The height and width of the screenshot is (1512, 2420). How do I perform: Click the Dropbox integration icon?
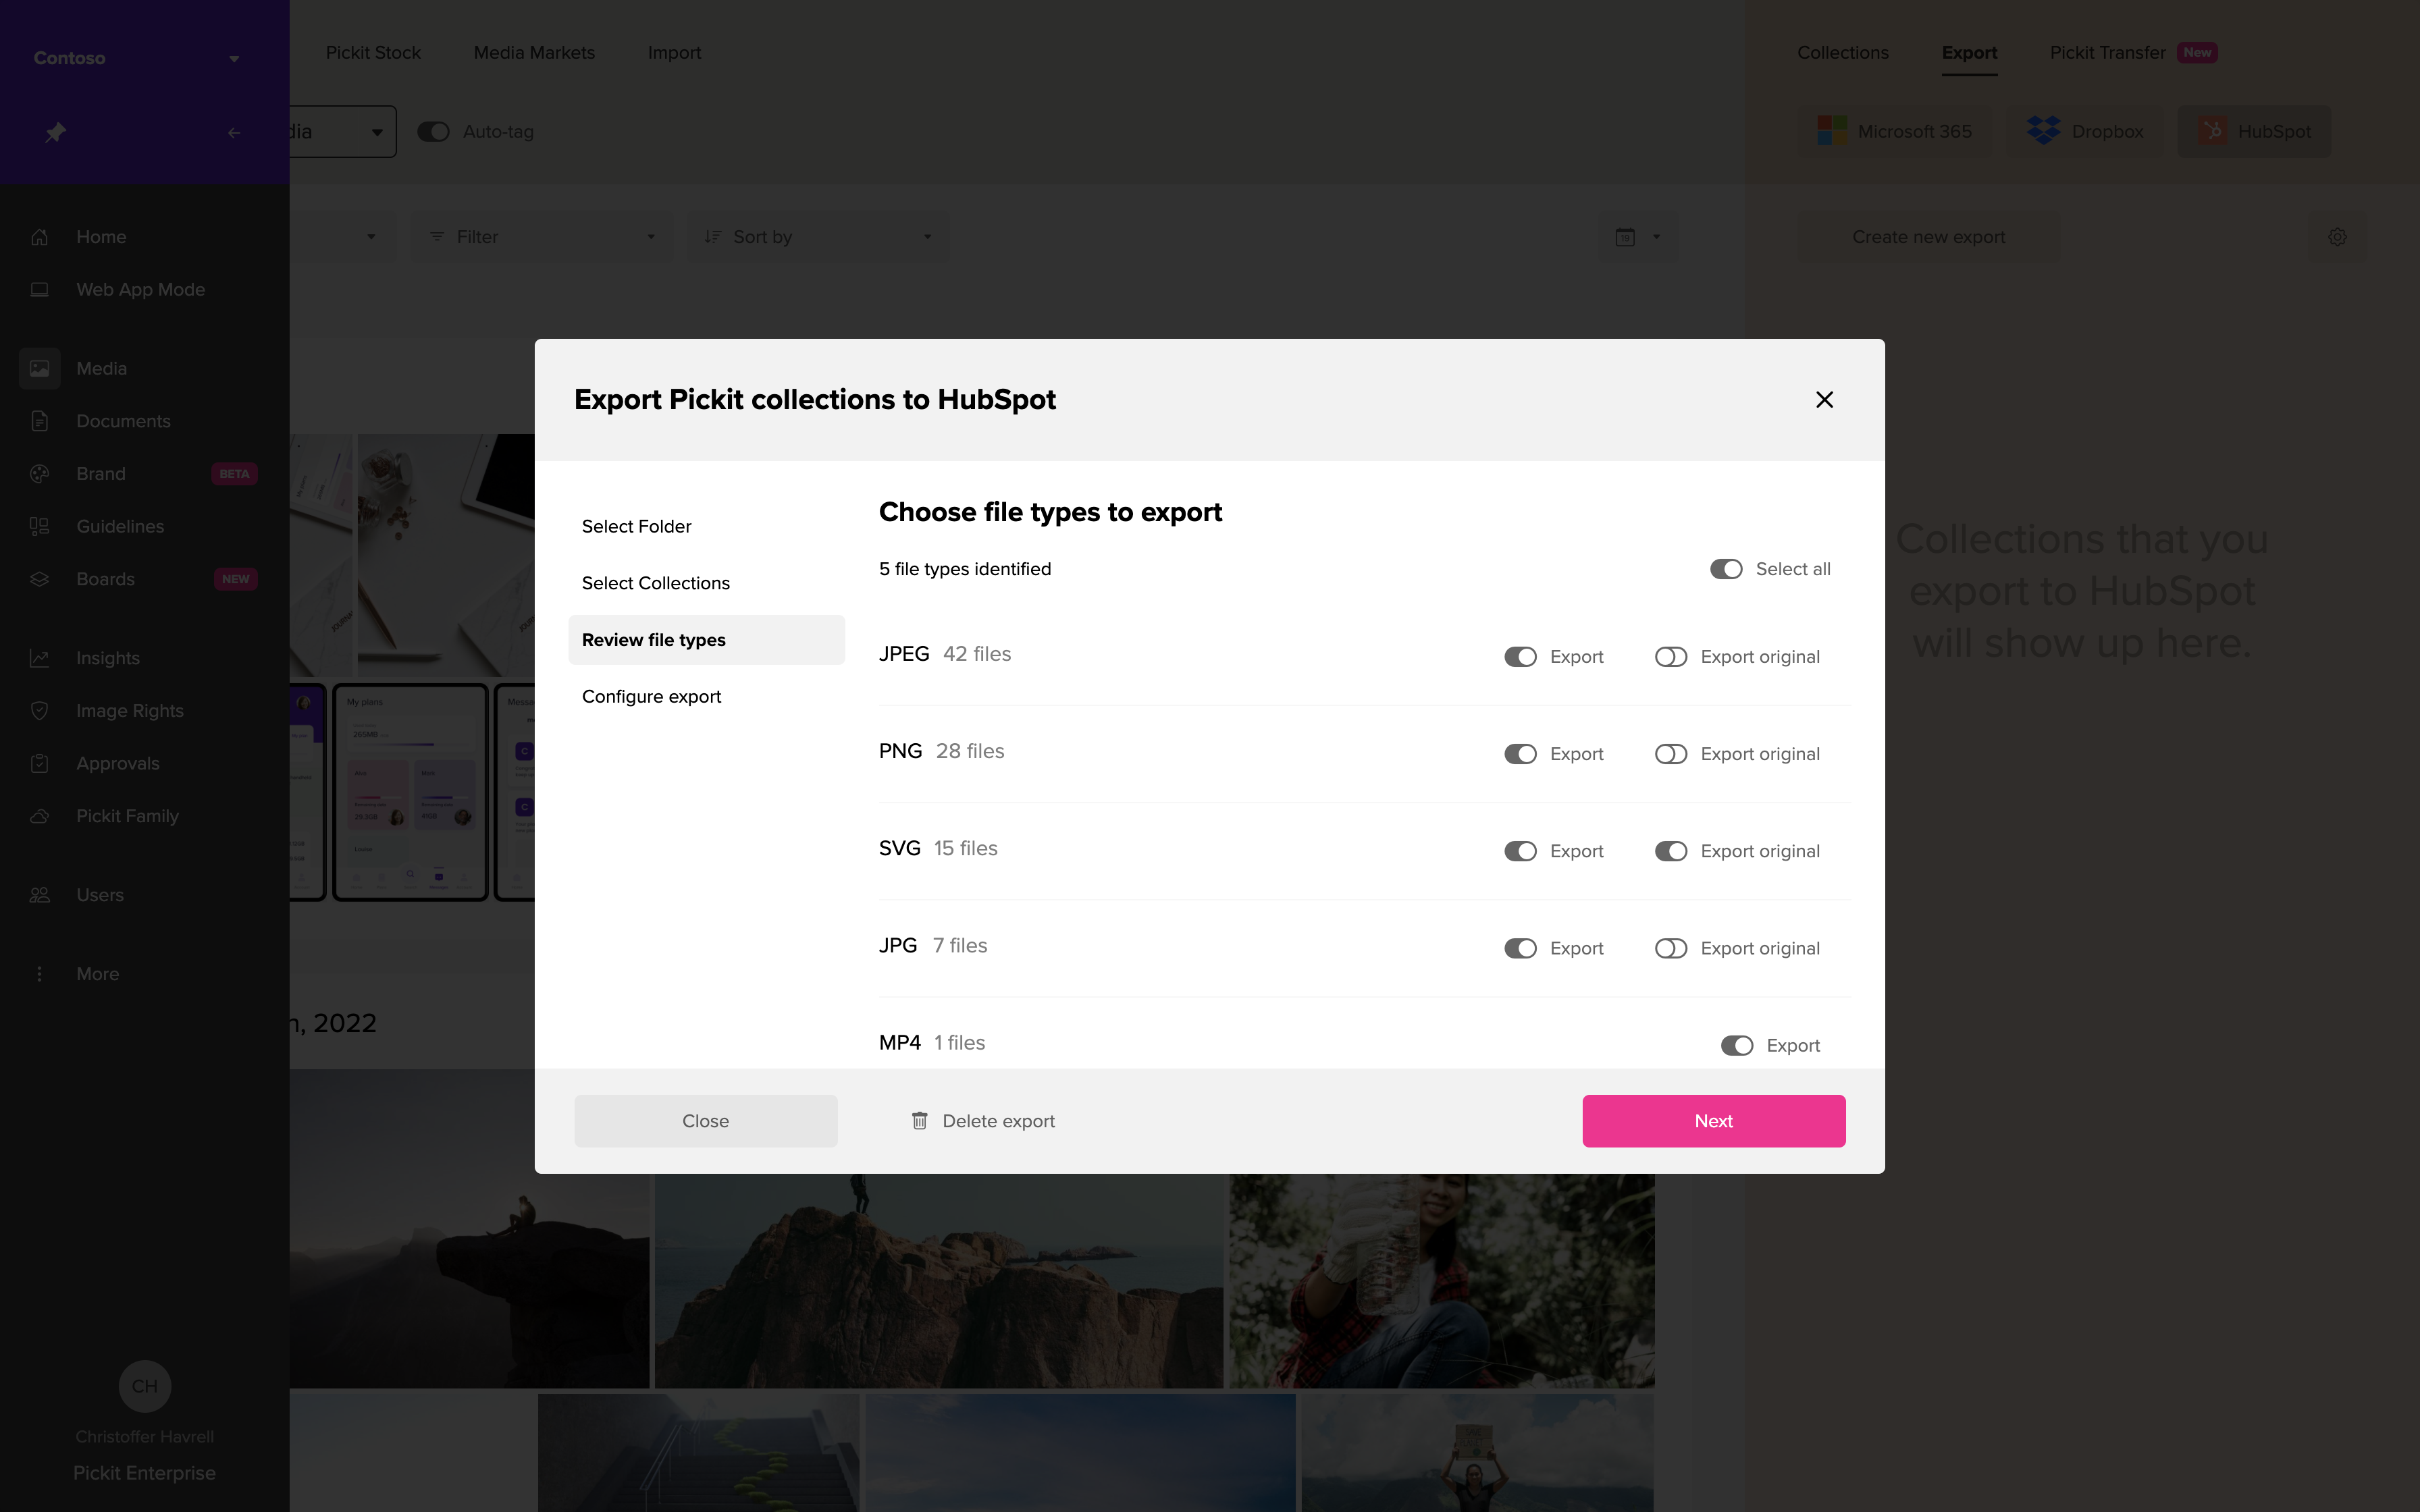click(2043, 131)
